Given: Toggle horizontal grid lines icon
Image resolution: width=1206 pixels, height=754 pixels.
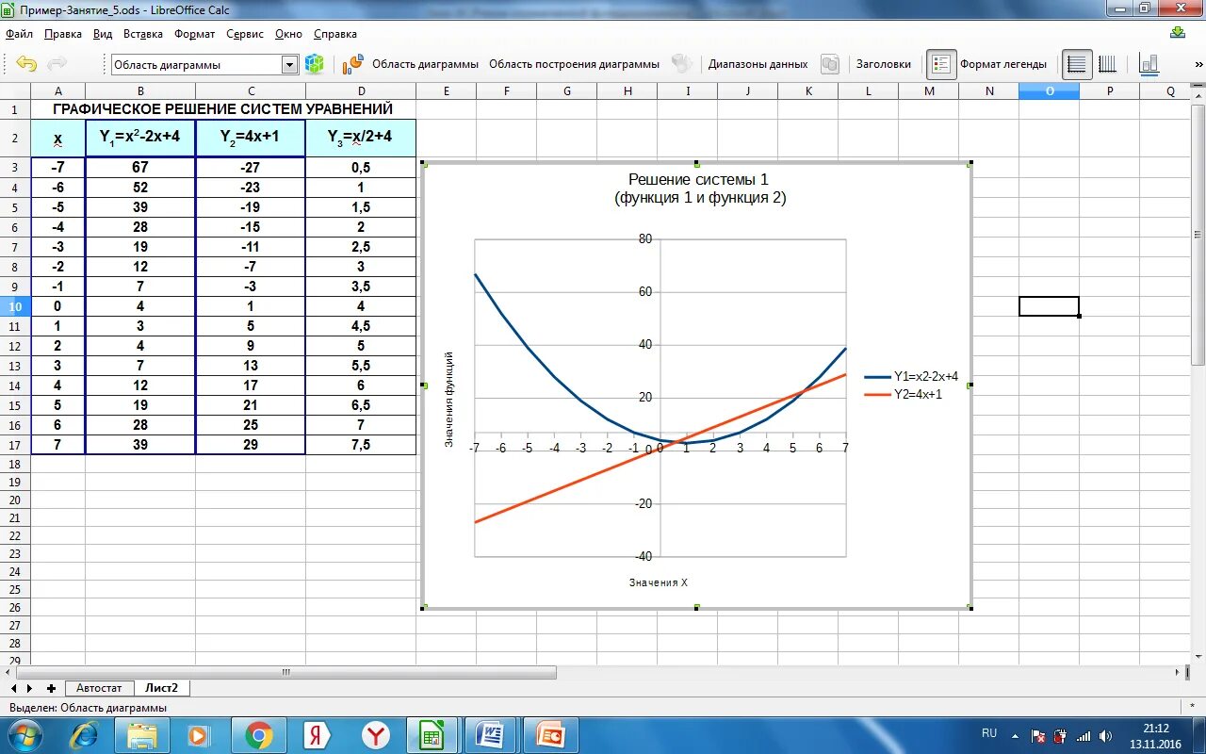Looking at the screenshot, I should pyautogui.click(x=1077, y=64).
